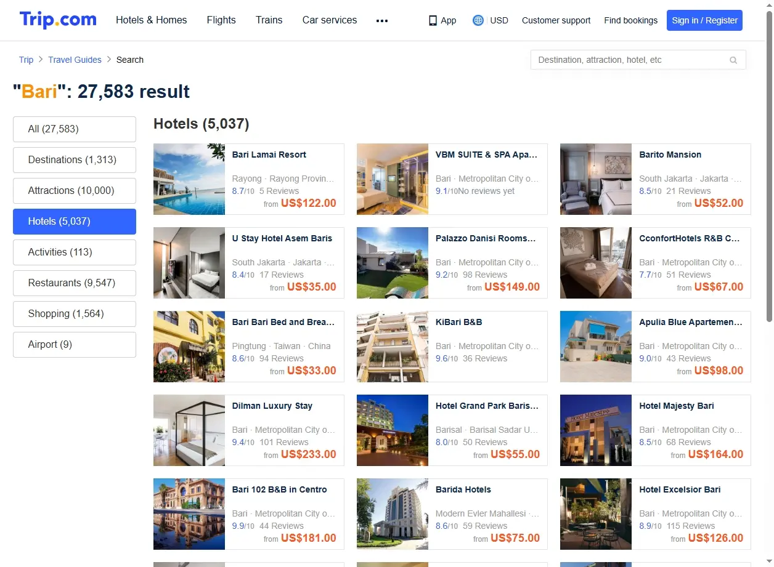Open Hotels & Homes menu
The width and height of the screenshot is (774, 567).
(152, 20)
